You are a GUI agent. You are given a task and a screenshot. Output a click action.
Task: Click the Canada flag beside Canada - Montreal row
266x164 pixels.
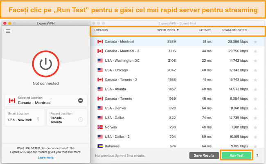click(x=100, y=42)
